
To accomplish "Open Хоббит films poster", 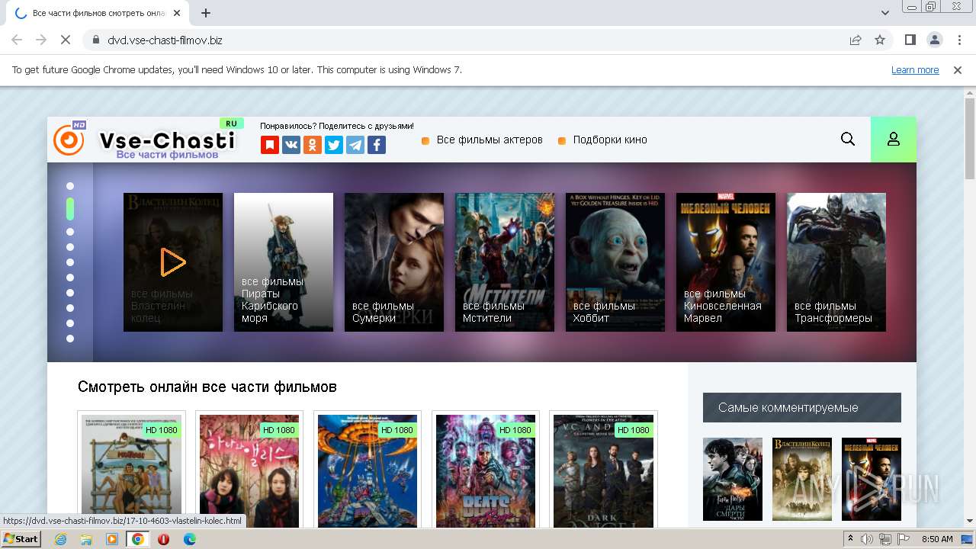I will pos(615,262).
